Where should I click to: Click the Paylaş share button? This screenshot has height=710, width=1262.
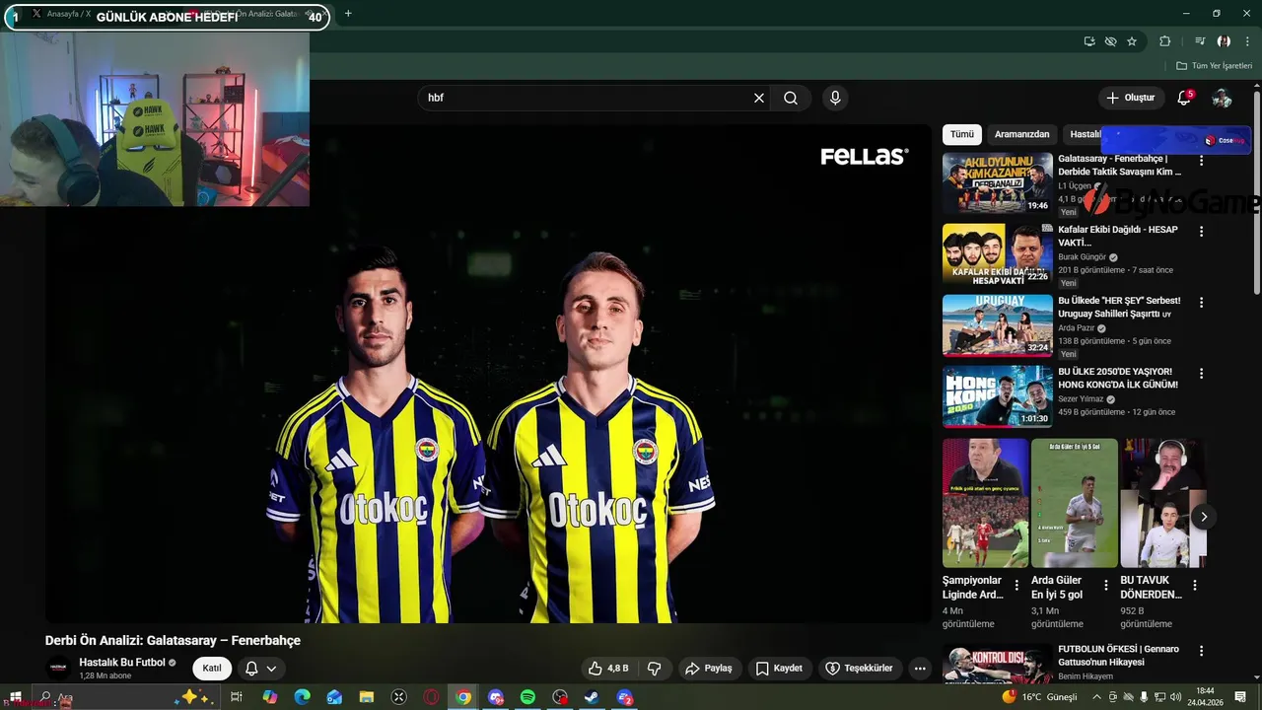709,668
